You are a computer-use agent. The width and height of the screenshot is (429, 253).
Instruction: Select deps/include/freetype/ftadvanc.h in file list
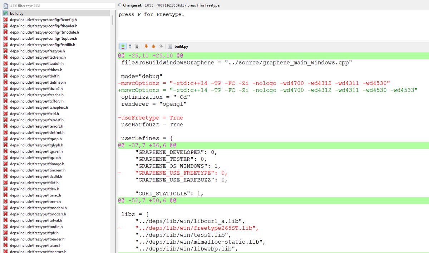pos(38,57)
